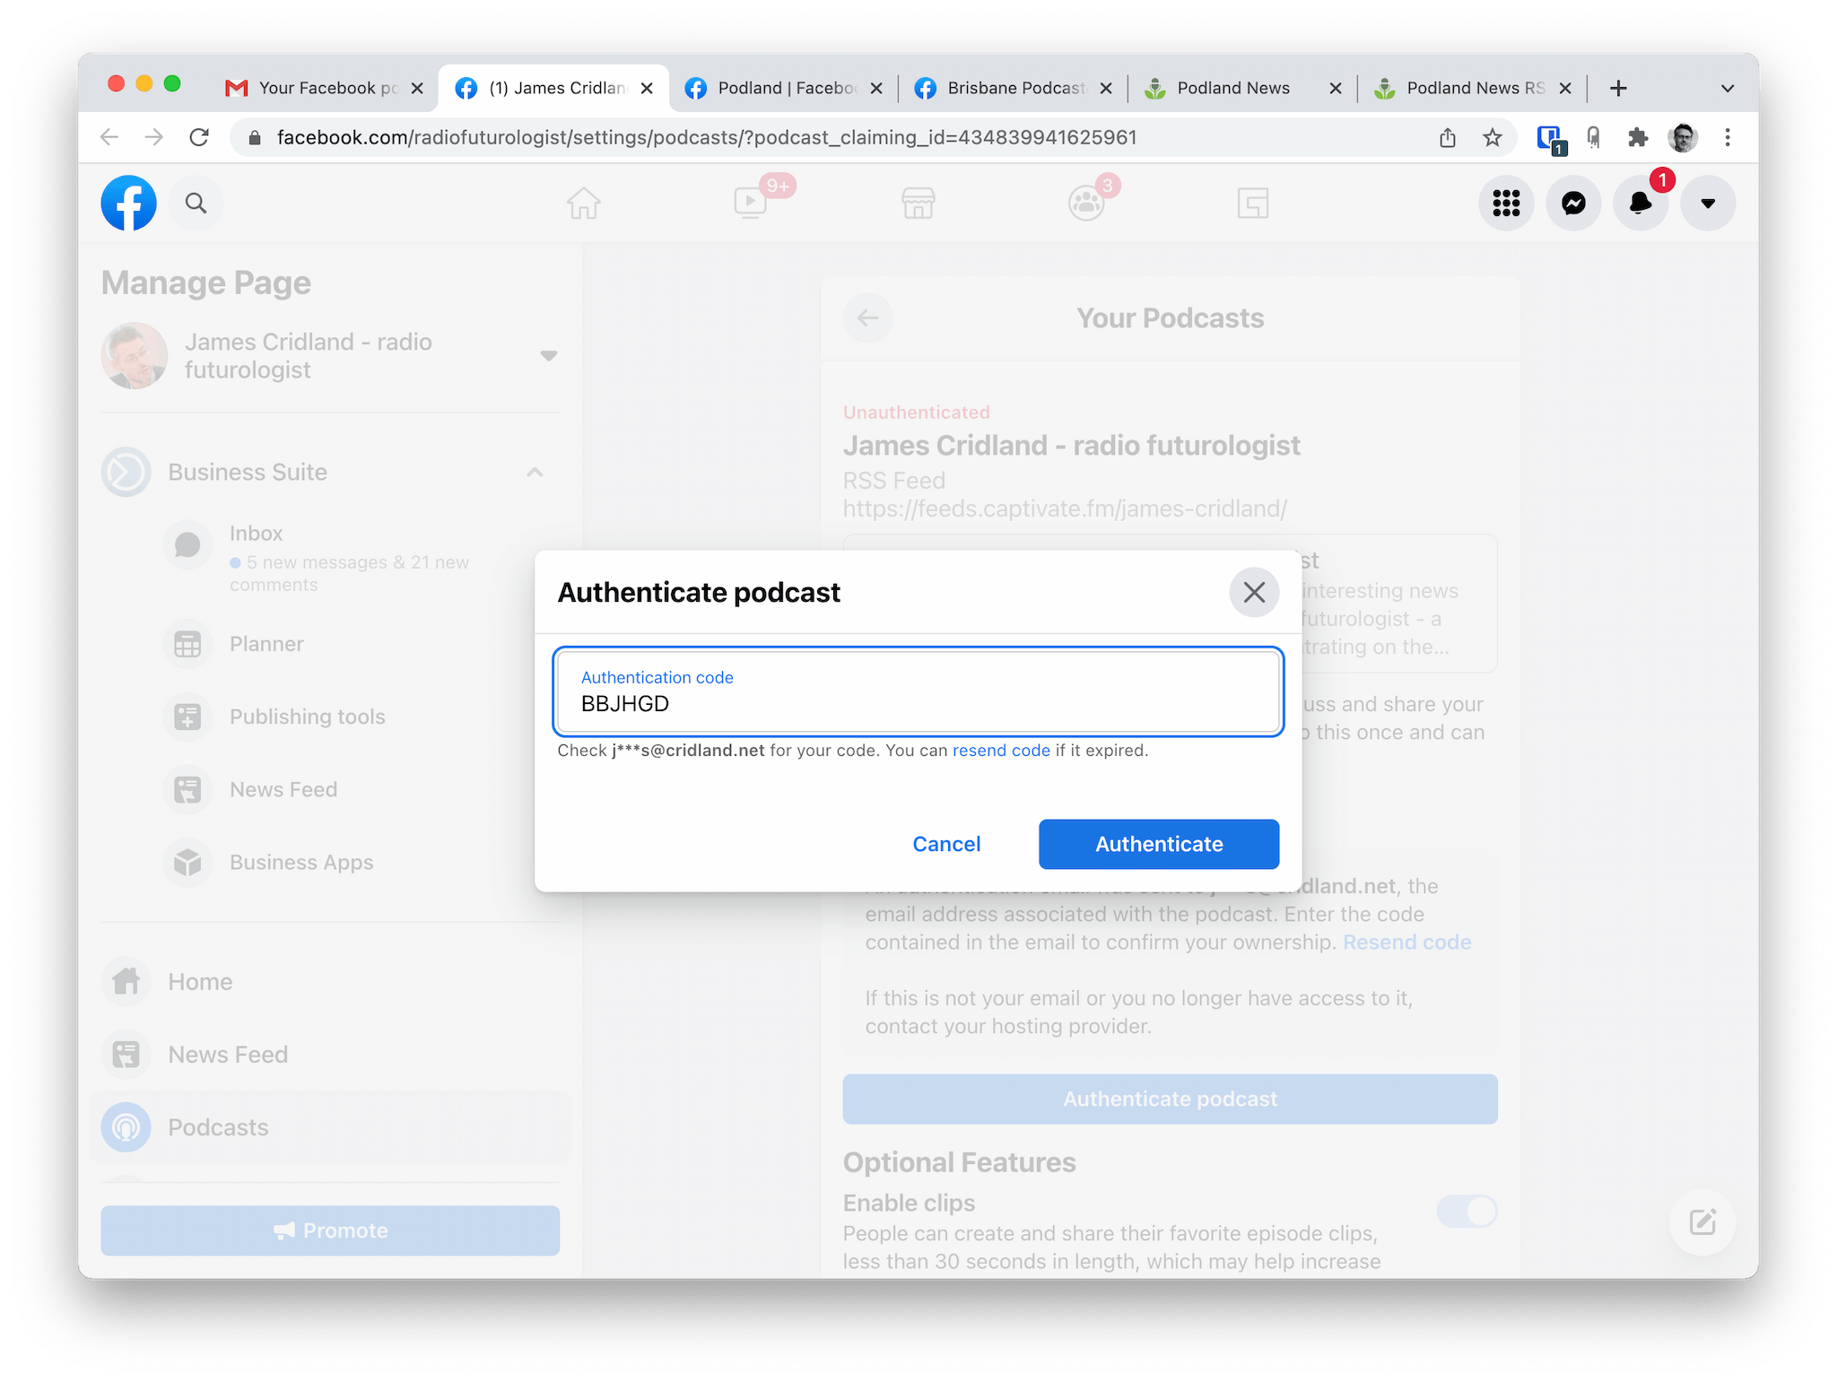
Task: Click Cancel in the dialog
Action: point(945,843)
